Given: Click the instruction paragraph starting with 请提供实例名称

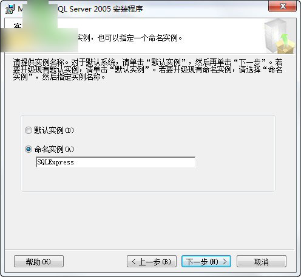Looking at the screenshot, I should [x=147, y=69].
